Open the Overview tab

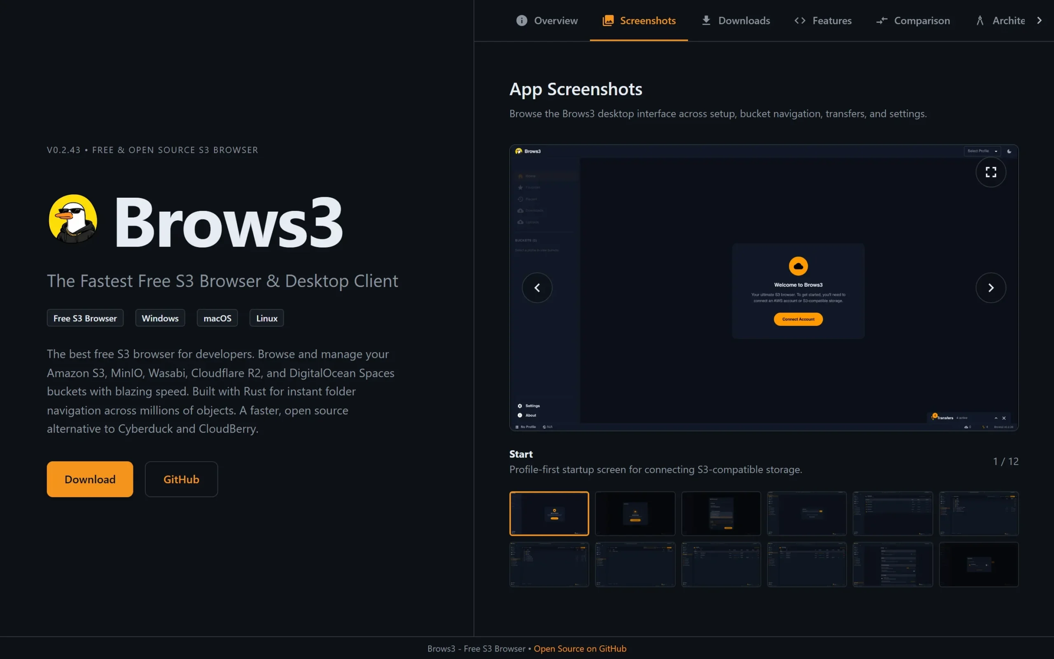547,21
